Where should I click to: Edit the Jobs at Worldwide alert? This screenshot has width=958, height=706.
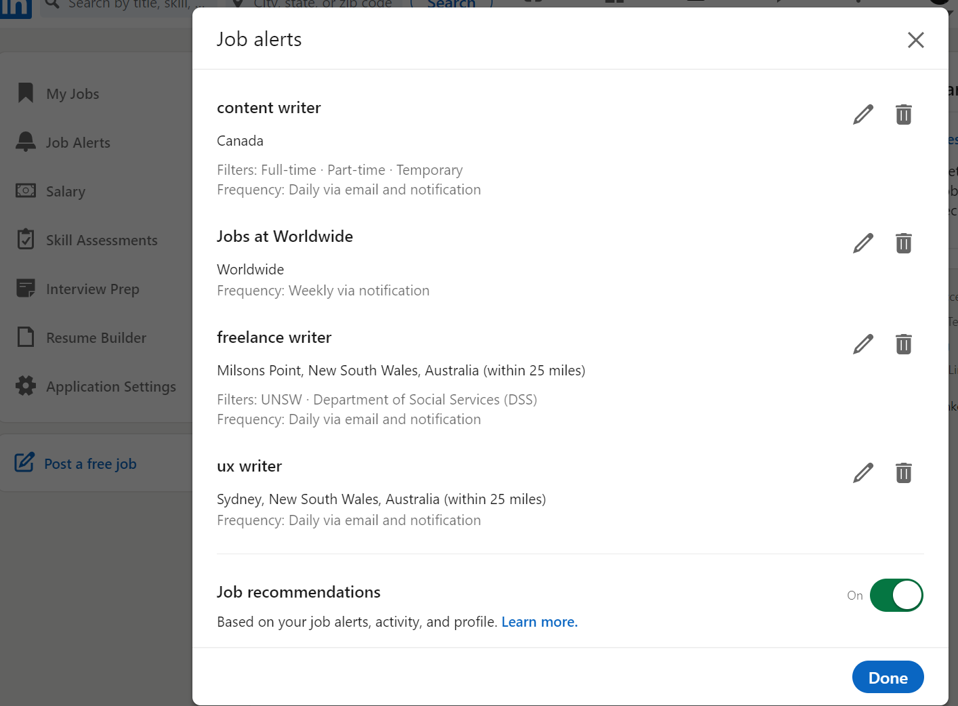(862, 243)
